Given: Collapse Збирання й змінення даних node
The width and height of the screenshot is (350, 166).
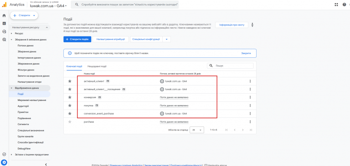Looking at the screenshot, I should click(11, 40).
